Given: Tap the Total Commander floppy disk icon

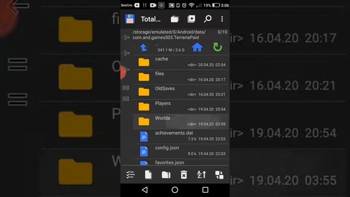Looking at the screenshot, I should (x=130, y=19).
